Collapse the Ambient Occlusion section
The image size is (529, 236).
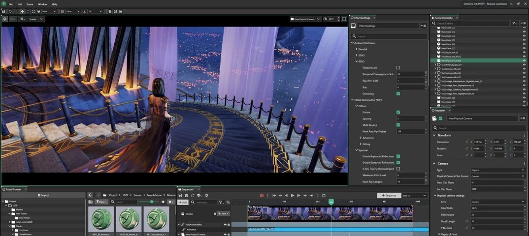pyautogui.click(x=353, y=43)
